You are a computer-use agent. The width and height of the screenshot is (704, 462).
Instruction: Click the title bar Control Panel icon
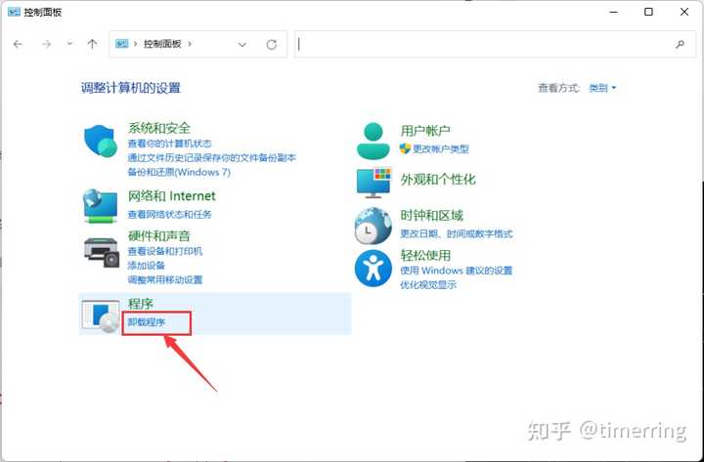(x=14, y=12)
